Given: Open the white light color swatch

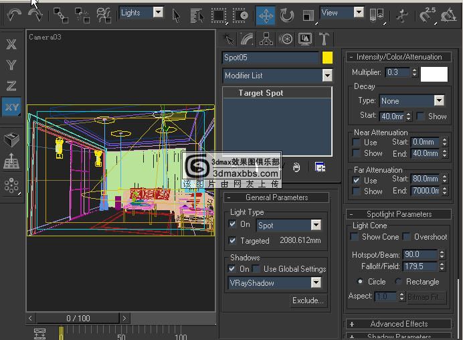Looking at the screenshot, I should coord(434,74).
